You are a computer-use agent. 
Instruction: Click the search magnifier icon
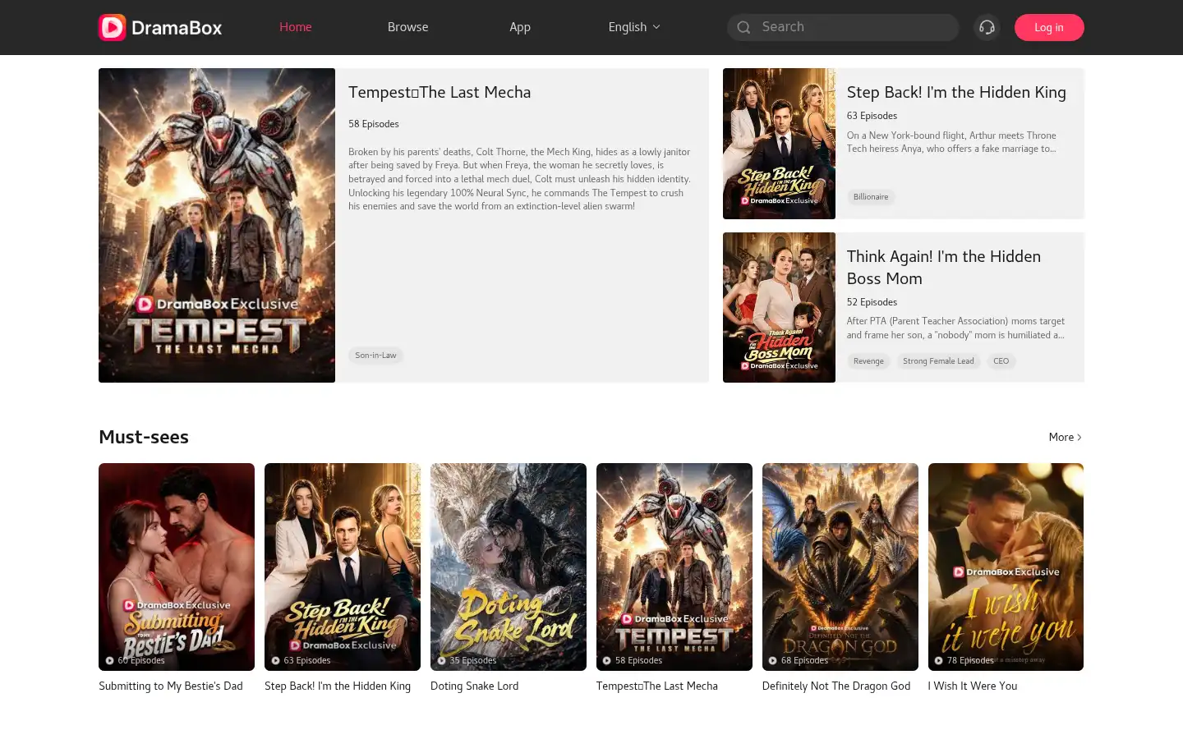click(x=743, y=27)
